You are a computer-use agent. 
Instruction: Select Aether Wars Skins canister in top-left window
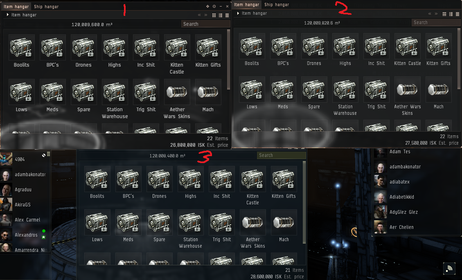point(177,92)
